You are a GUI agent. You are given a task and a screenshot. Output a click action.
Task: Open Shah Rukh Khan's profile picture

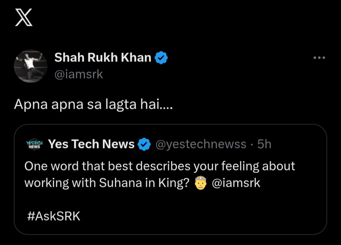pos(31,66)
